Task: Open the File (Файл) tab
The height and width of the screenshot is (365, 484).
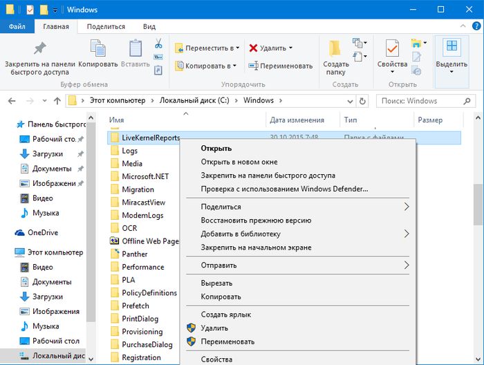Action: [17, 26]
